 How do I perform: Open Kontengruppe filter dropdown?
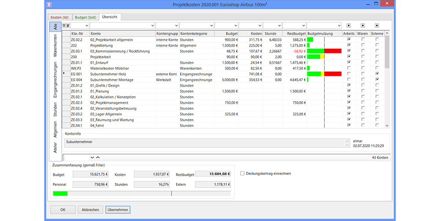176,25
